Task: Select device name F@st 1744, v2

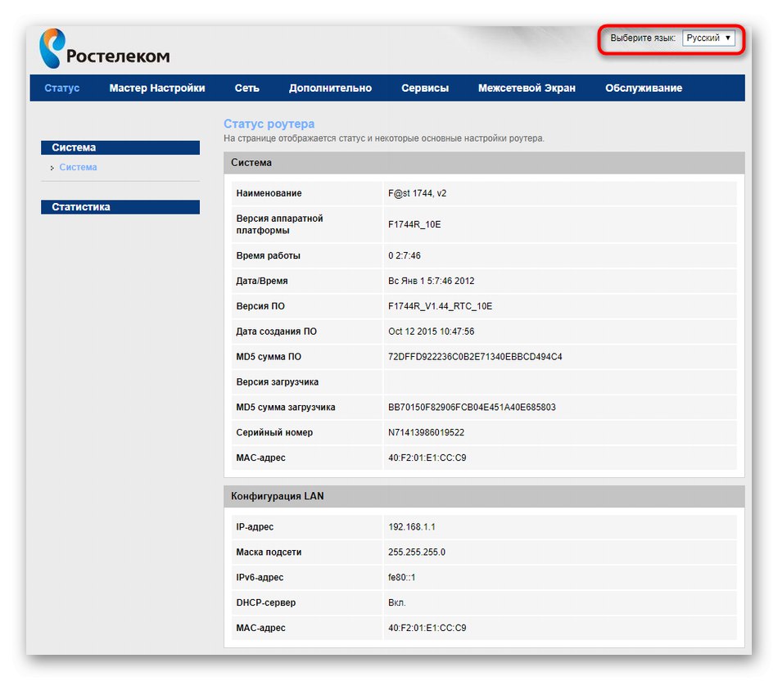Action: (417, 193)
